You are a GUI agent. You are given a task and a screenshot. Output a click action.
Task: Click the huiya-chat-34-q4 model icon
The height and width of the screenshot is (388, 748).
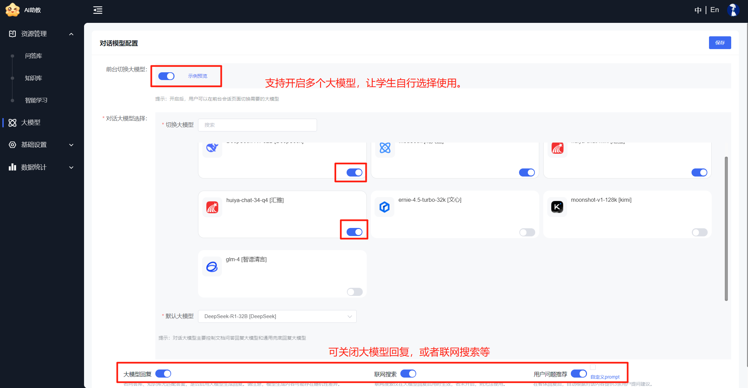(212, 207)
